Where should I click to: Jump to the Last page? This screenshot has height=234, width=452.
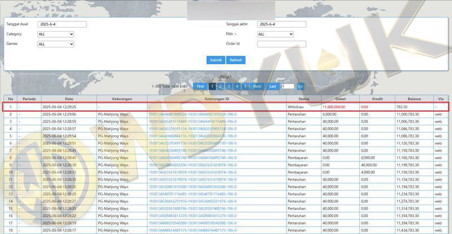(x=273, y=86)
